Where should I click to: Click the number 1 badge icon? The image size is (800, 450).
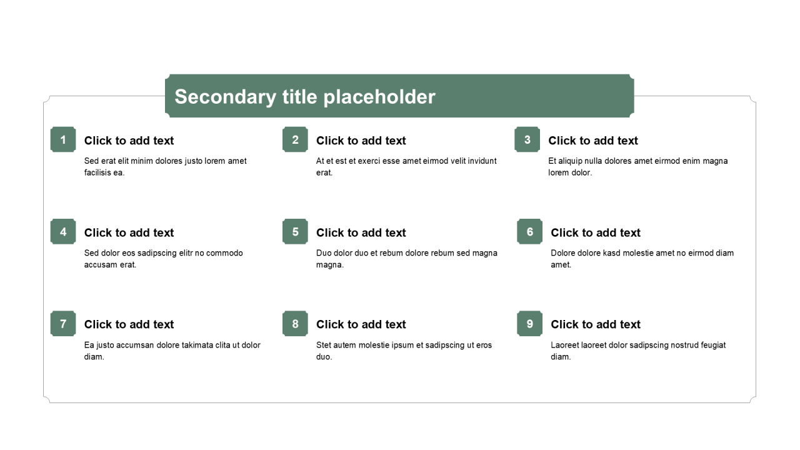click(63, 139)
